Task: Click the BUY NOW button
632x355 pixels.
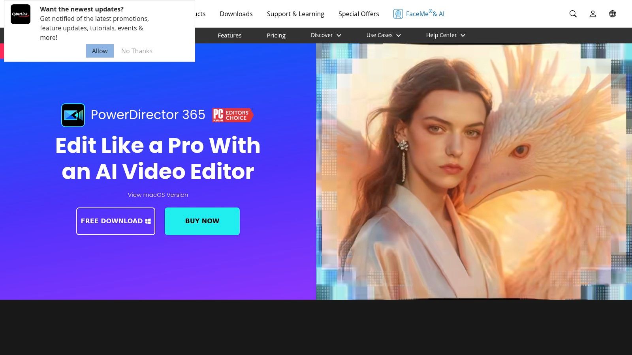Action: (x=202, y=221)
